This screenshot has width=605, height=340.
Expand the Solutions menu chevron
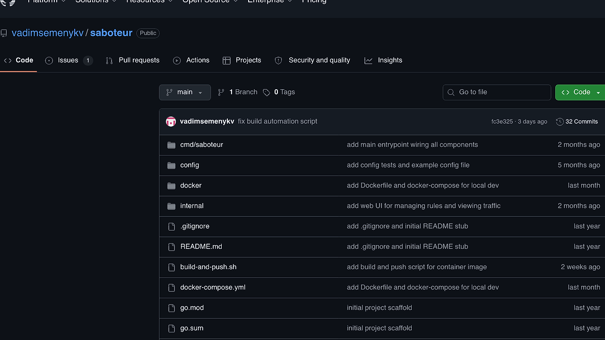tap(114, 1)
